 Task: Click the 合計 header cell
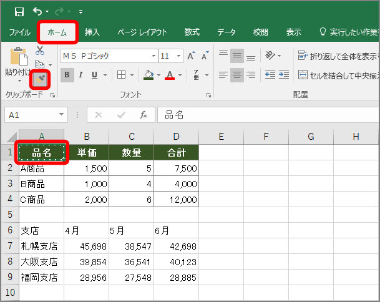177,152
